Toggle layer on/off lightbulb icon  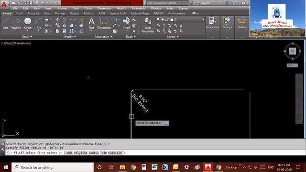[158, 20]
